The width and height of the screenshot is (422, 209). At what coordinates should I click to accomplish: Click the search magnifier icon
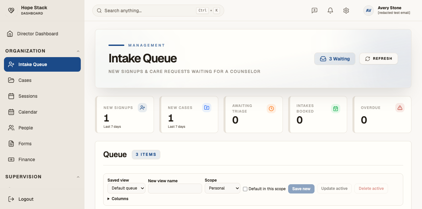point(99,11)
